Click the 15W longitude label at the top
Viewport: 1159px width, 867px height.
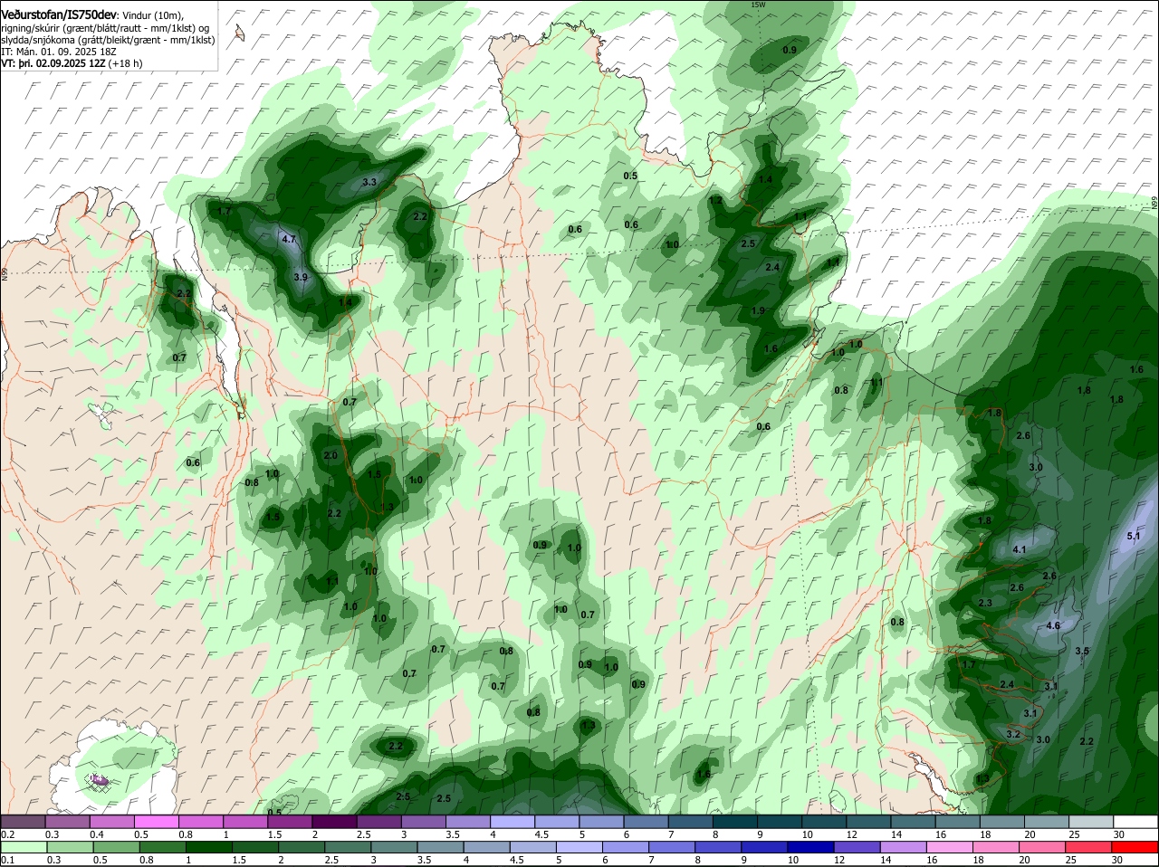[758, 5]
